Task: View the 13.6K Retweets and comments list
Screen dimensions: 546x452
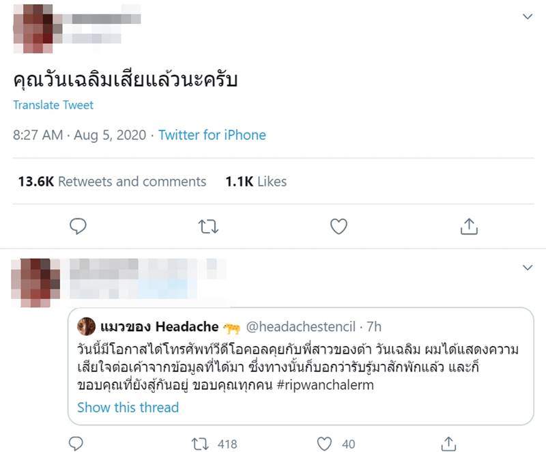Action: [111, 182]
